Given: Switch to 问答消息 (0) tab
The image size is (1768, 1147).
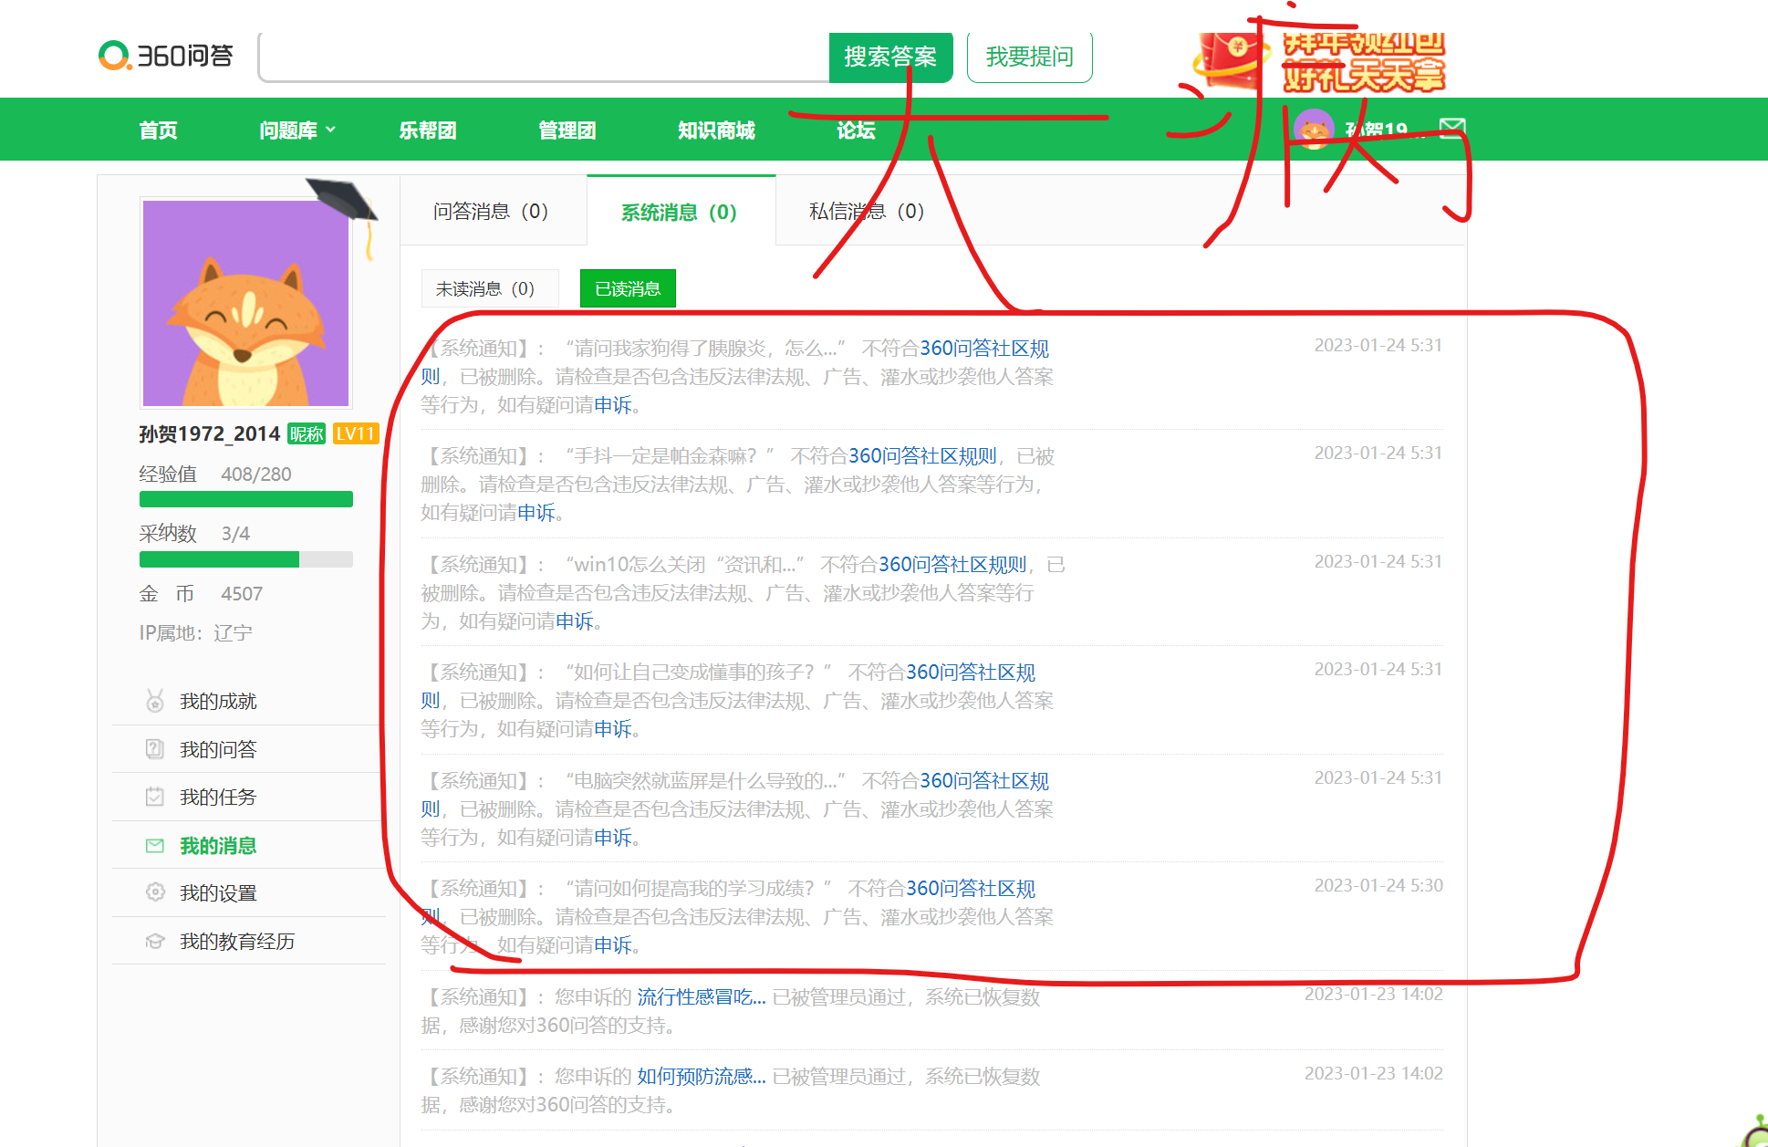Looking at the screenshot, I should pos(492,212).
